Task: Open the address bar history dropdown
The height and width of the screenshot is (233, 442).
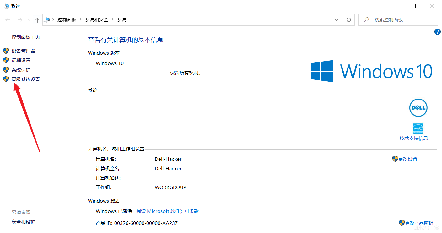Action: [x=337, y=20]
